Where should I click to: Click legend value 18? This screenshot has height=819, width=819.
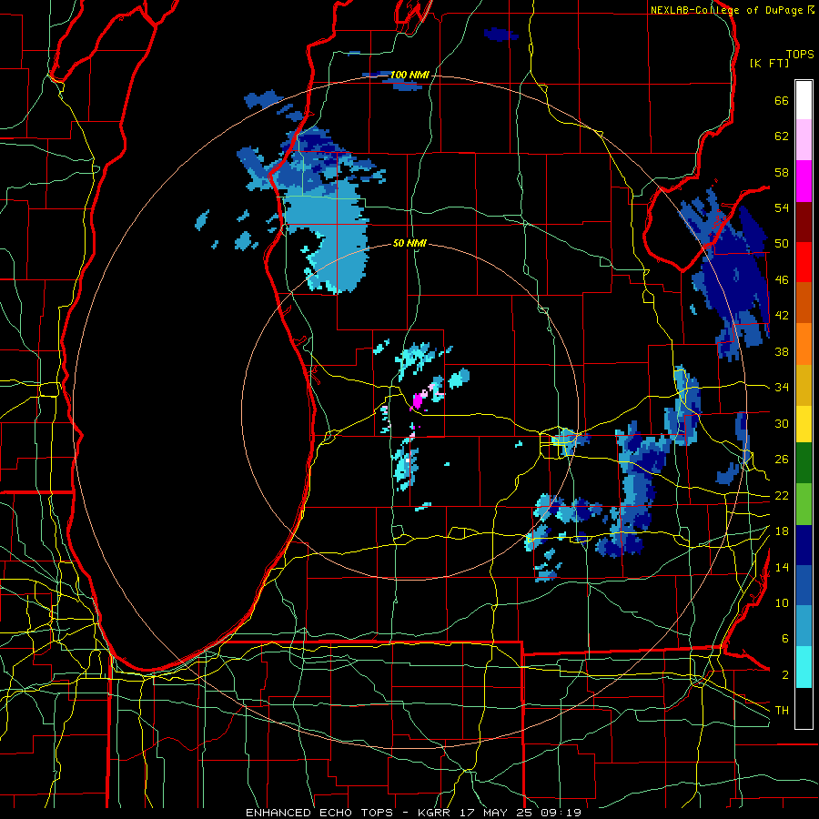(782, 531)
